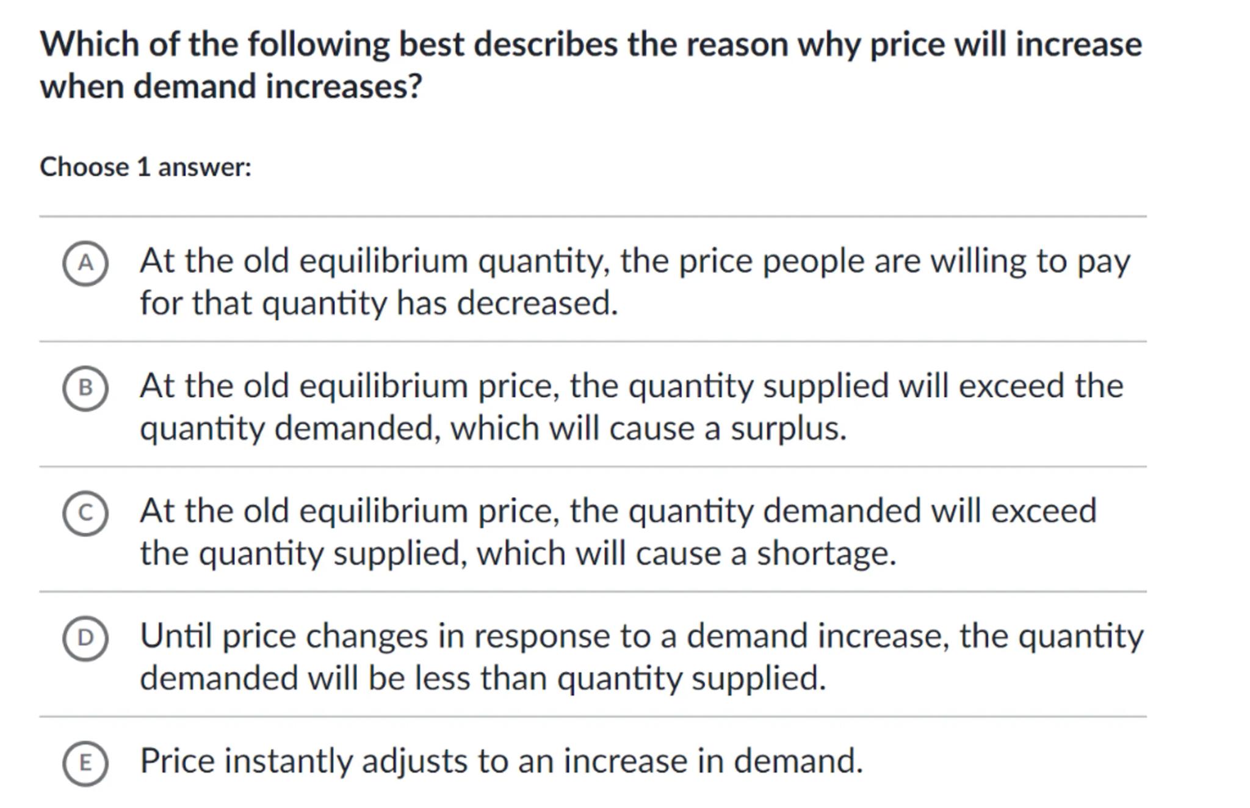Pick radio button D

pos(85,638)
